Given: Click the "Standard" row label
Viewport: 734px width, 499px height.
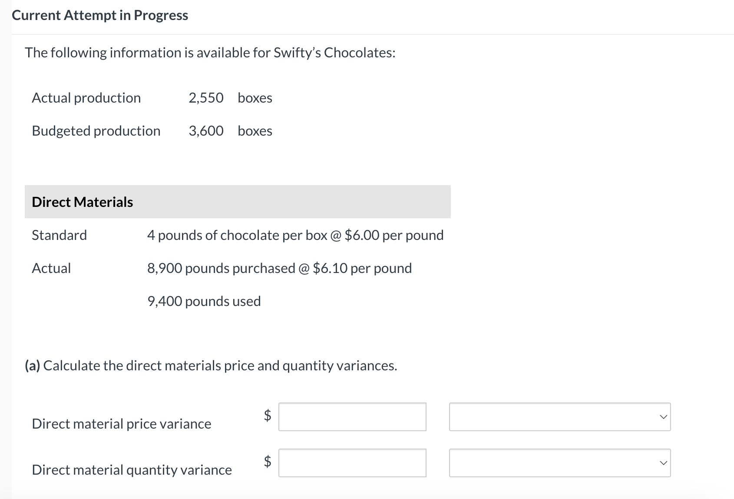Looking at the screenshot, I should click(x=60, y=235).
